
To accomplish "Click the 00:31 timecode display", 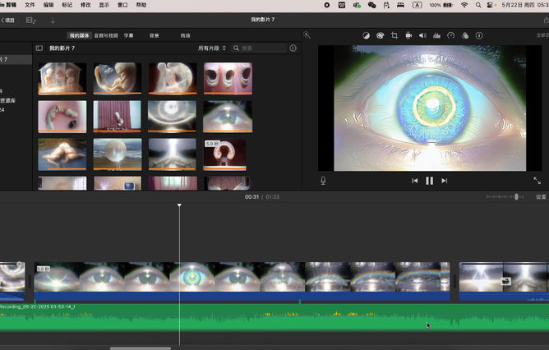I will 251,197.
